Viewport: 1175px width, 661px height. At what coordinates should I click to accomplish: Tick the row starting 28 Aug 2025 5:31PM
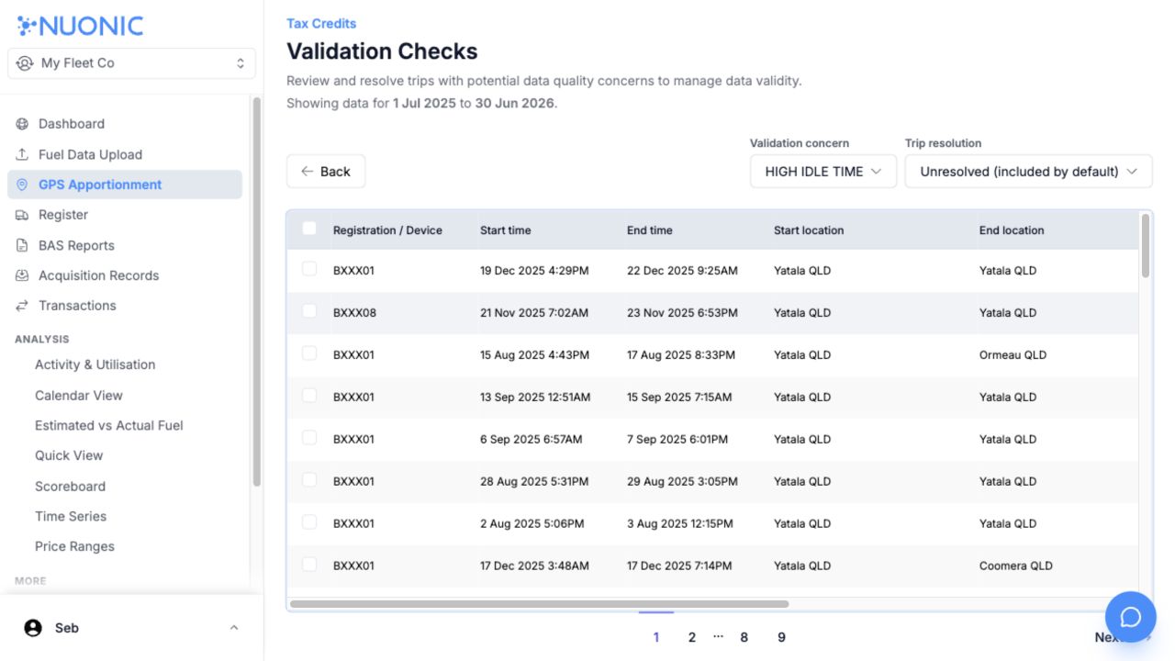pos(309,480)
